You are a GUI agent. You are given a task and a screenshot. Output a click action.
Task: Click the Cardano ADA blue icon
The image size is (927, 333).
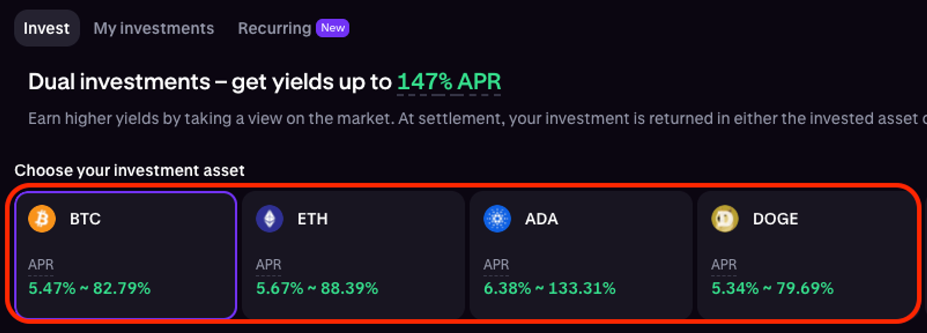point(497,218)
